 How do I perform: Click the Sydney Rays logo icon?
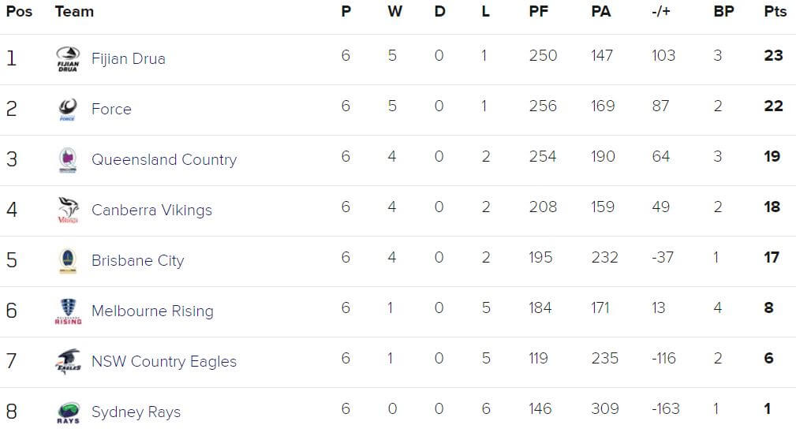point(68,412)
